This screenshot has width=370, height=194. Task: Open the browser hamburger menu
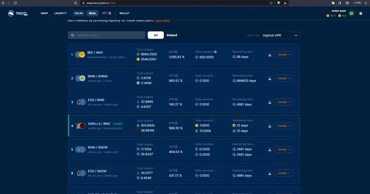pyautogui.click(x=366, y=3)
